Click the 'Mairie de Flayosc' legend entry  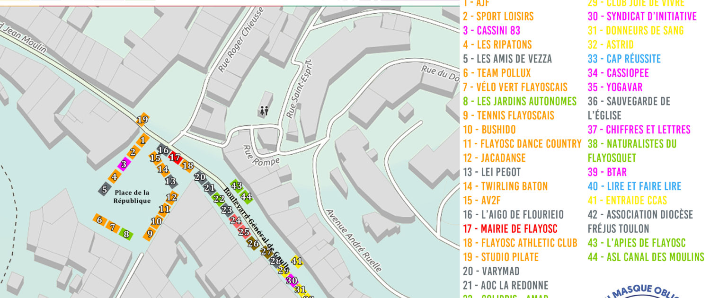pos(510,229)
